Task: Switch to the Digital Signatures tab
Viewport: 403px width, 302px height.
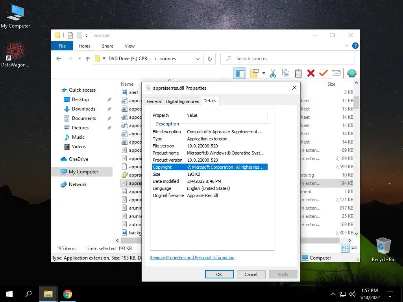Action: [x=183, y=101]
